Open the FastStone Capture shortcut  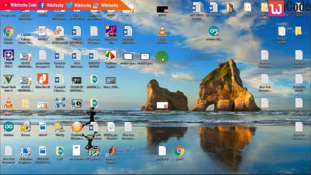coord(111,55)
